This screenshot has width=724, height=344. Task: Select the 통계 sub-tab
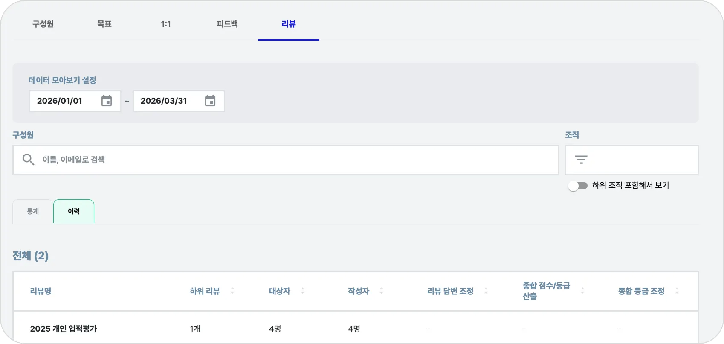pos(33,211)
